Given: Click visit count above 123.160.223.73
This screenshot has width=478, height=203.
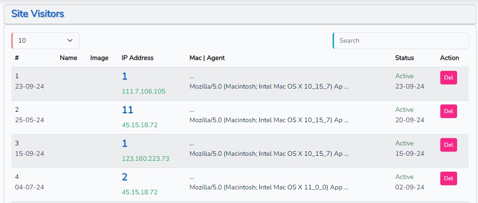Looking at the screenshot, I should (x=124, y=144).
